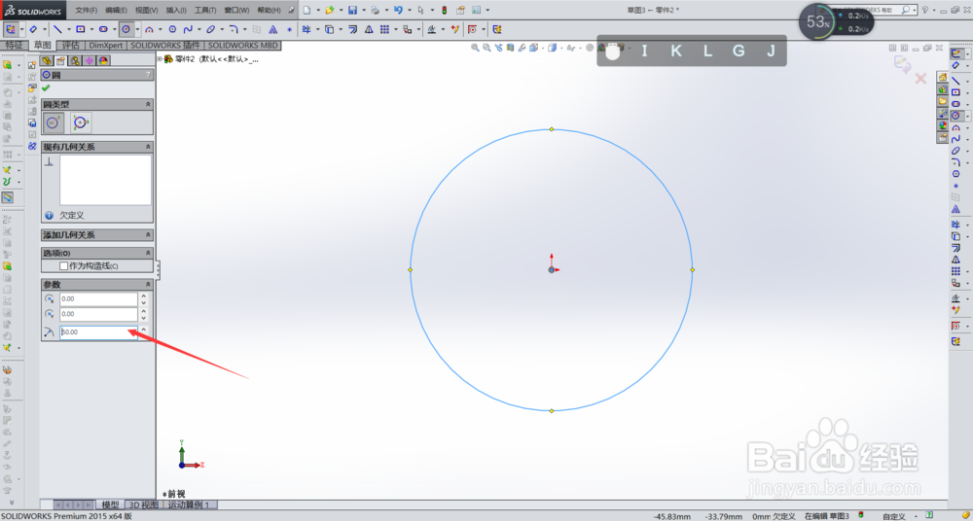
Task: Open the DimXpertManager tab icon
Action: [x=89, y=60]
